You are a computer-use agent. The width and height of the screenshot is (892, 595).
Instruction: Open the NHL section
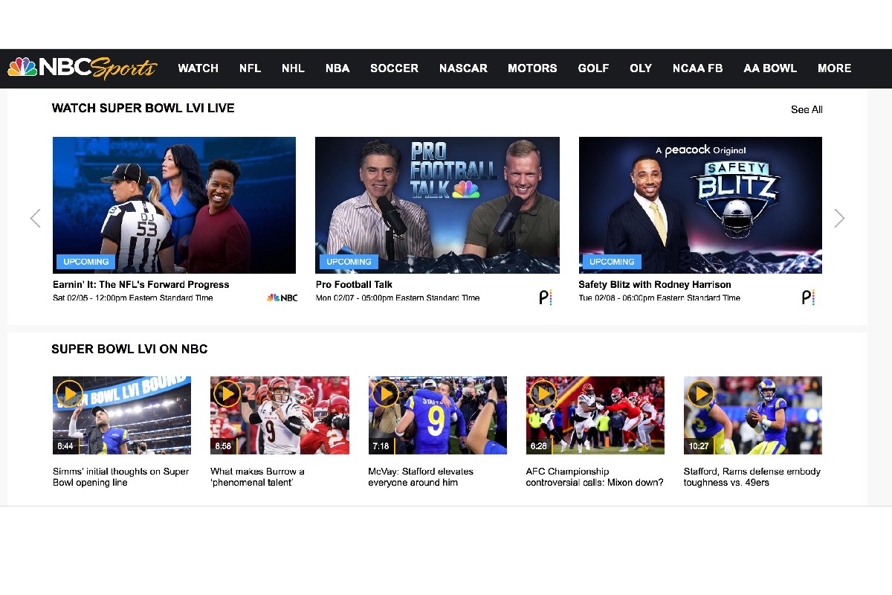(293, 68)
